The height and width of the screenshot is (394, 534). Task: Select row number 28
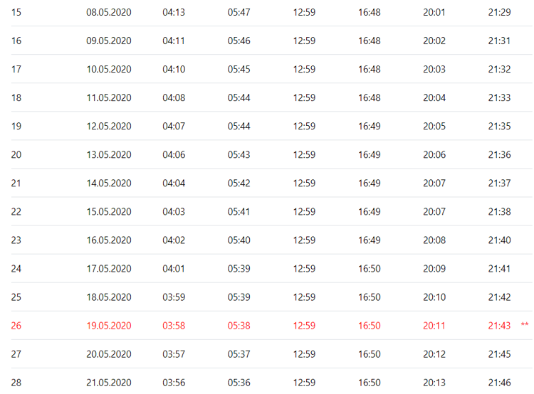tap(16, 383)
